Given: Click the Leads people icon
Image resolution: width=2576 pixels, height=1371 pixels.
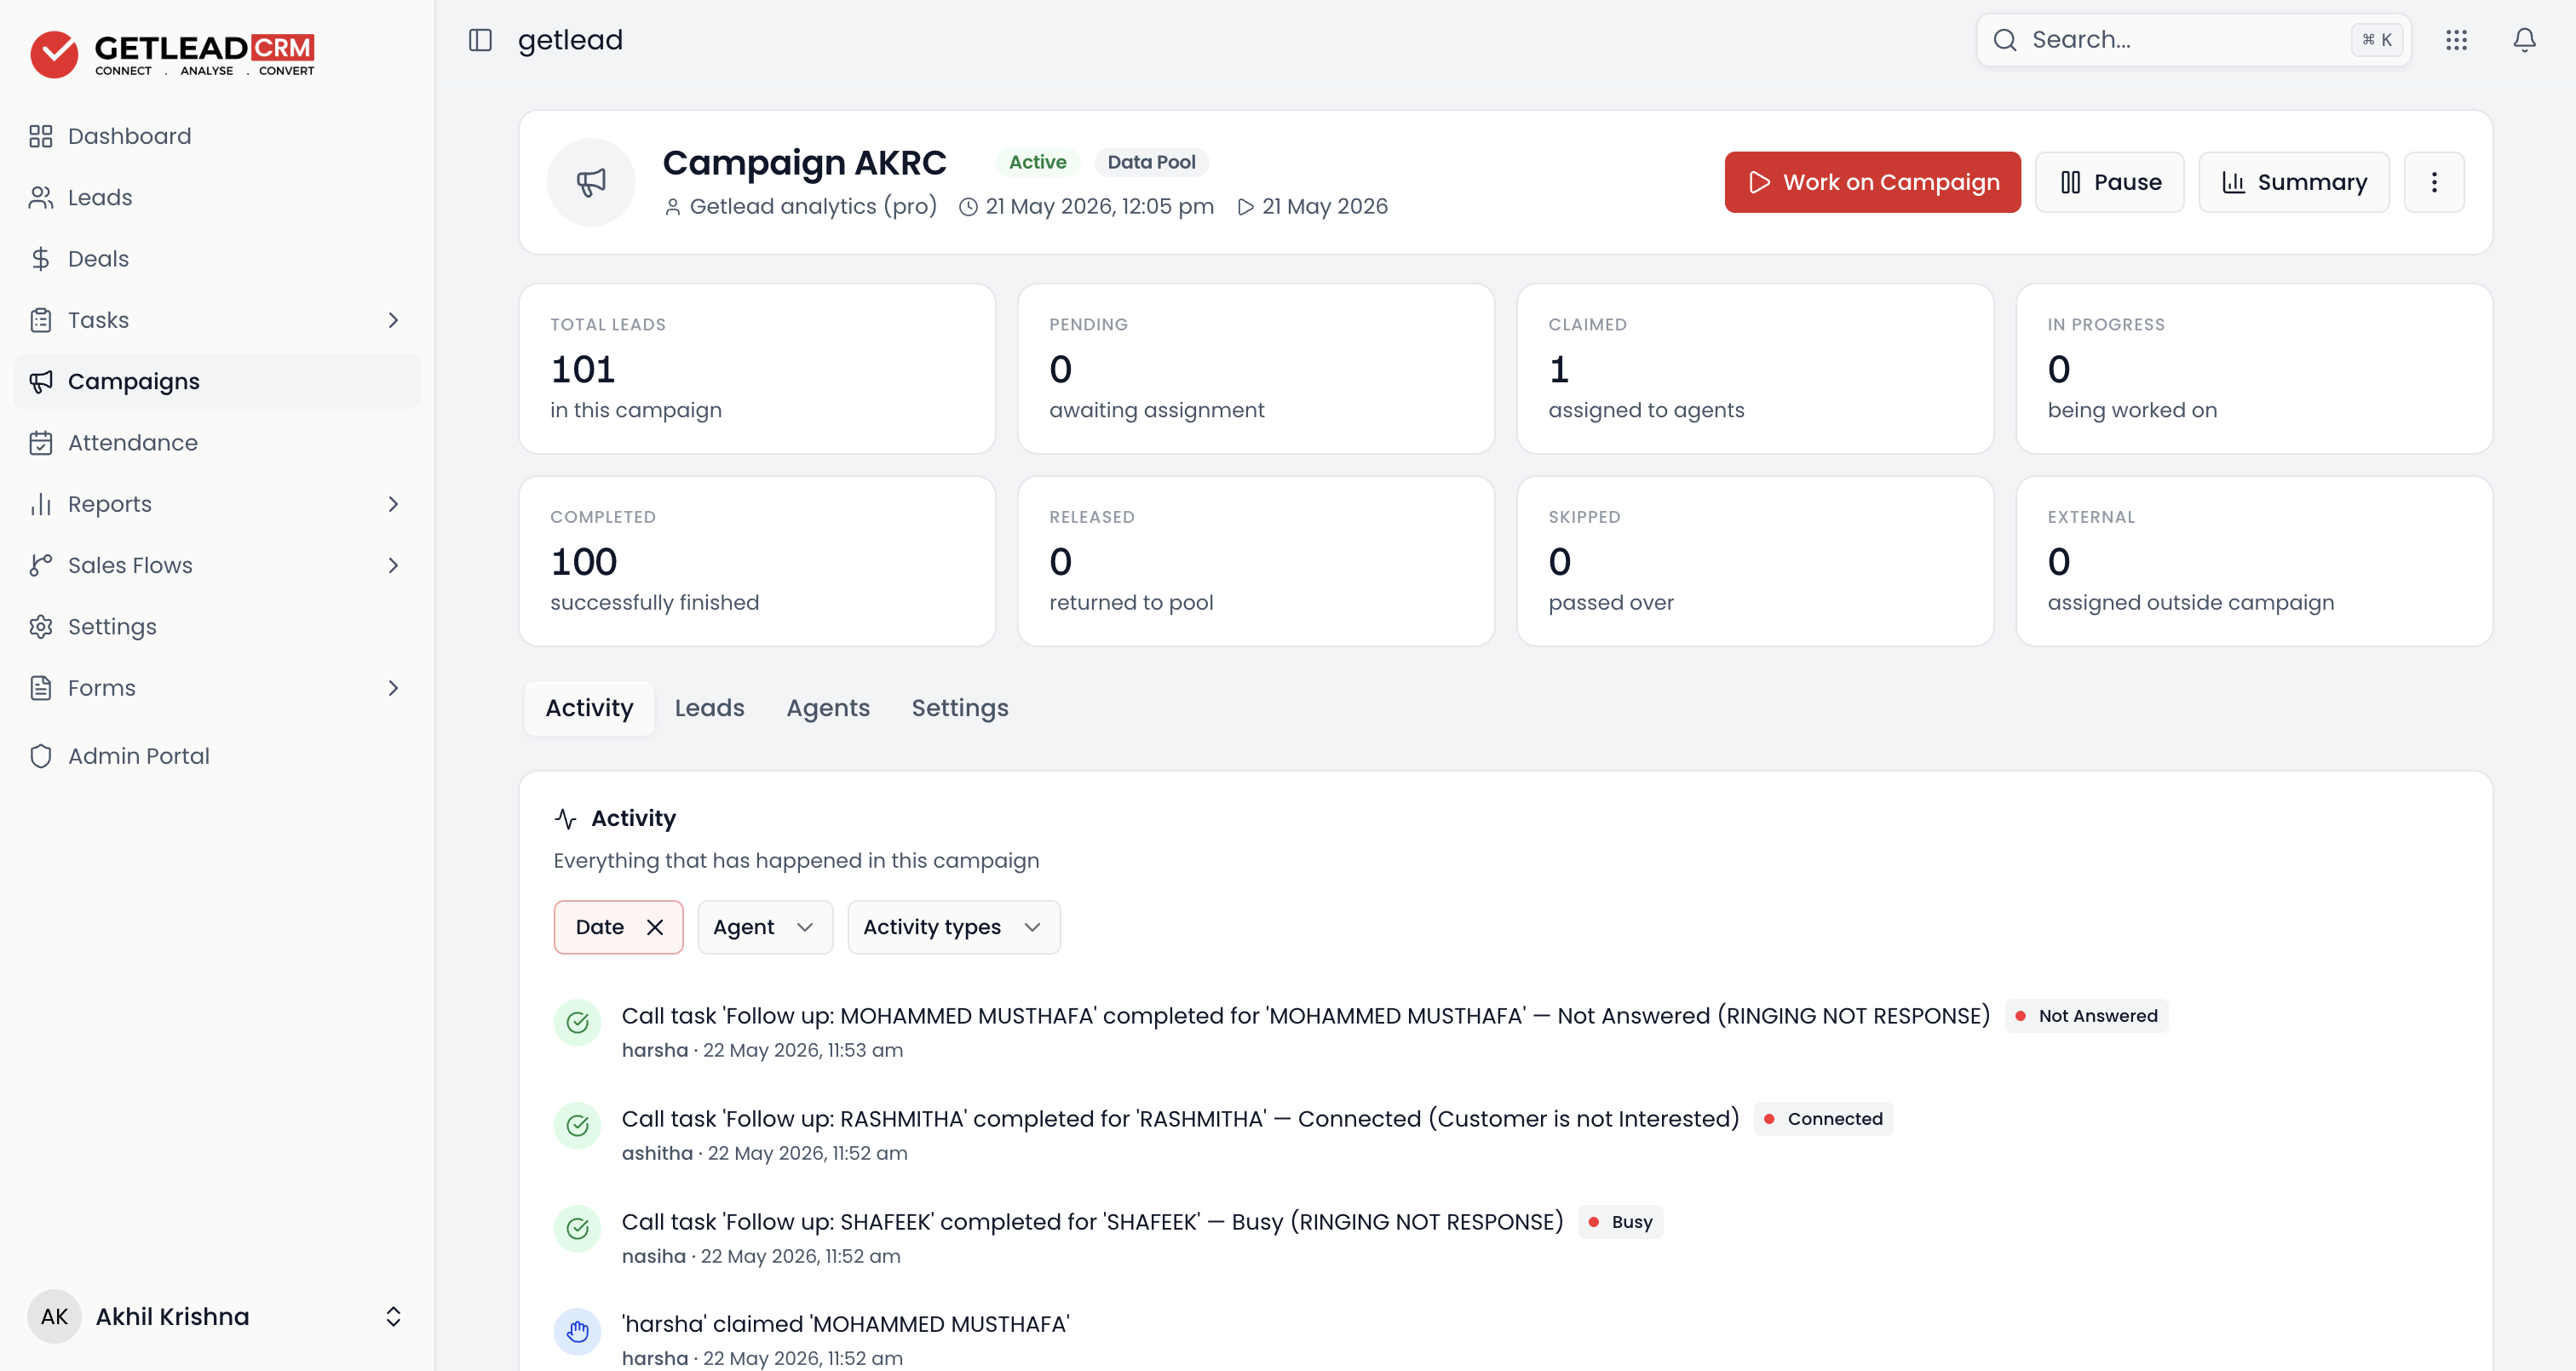Looking at the screenshot, I should click(41, 197).
